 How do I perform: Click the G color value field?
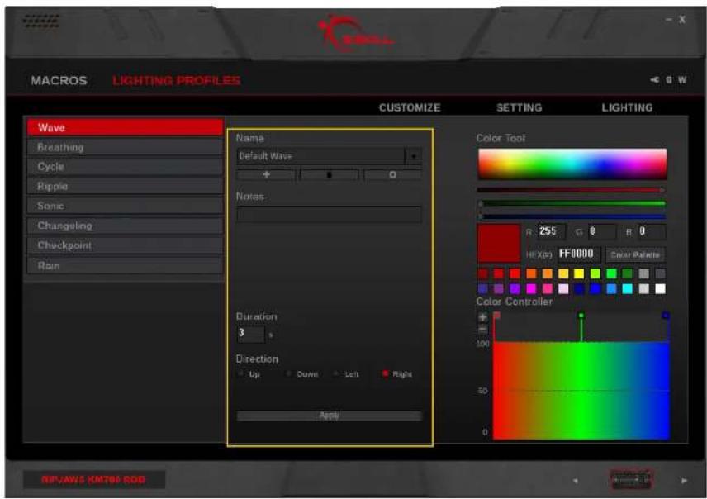tap(602, 231)
